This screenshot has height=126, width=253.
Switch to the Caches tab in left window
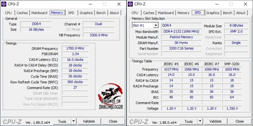[x=22, y=13]
